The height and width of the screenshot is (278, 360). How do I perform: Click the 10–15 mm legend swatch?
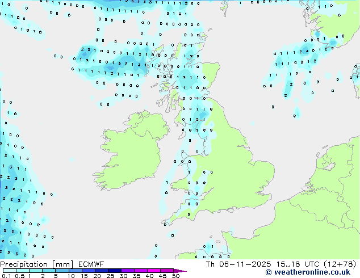coord(75,271)
